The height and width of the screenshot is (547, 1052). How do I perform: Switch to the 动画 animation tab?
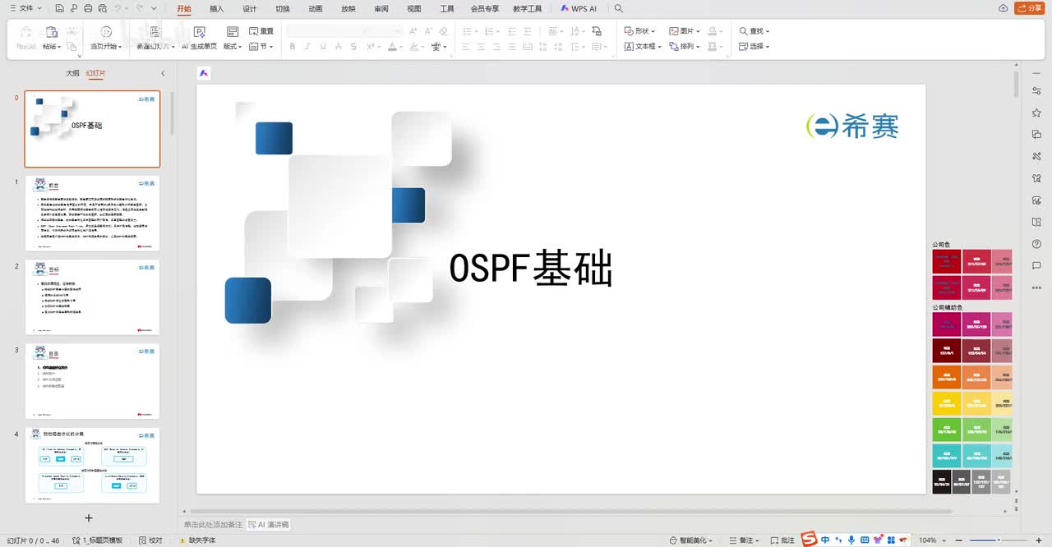tap(315, 8)
